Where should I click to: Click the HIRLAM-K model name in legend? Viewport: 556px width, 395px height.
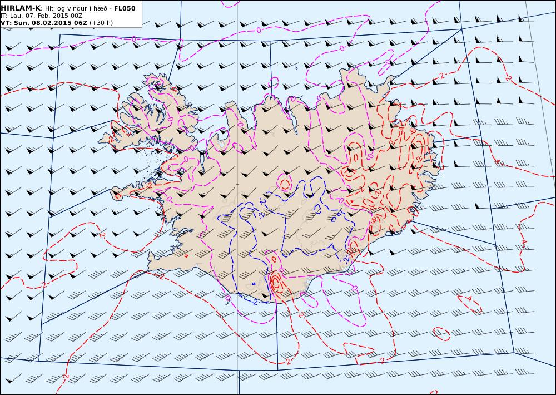click(21, 8)
